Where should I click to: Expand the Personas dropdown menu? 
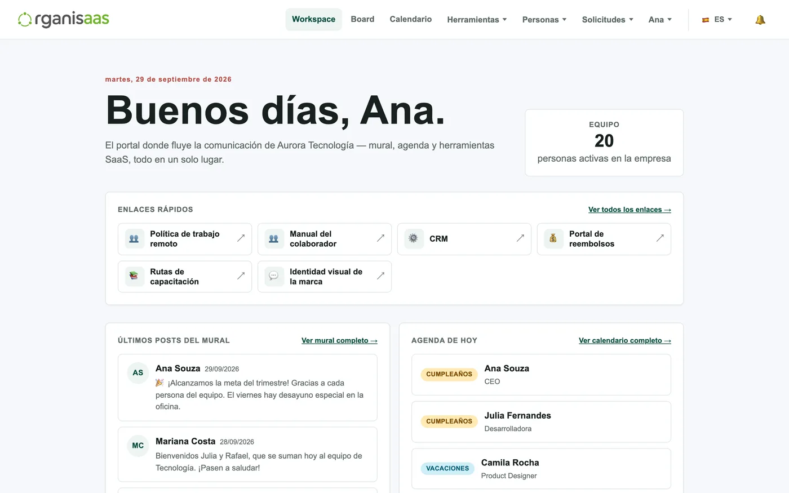click(544, 20)
